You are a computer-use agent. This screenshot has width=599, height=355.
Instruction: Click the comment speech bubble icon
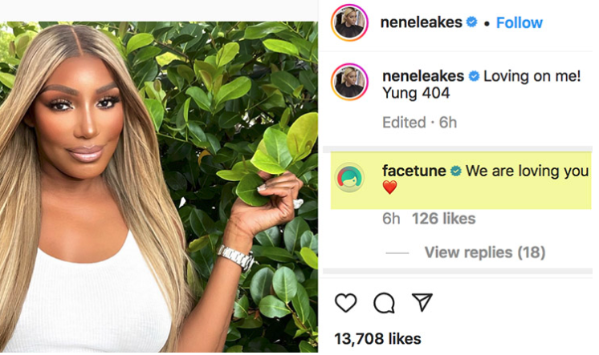click(384, 303)
